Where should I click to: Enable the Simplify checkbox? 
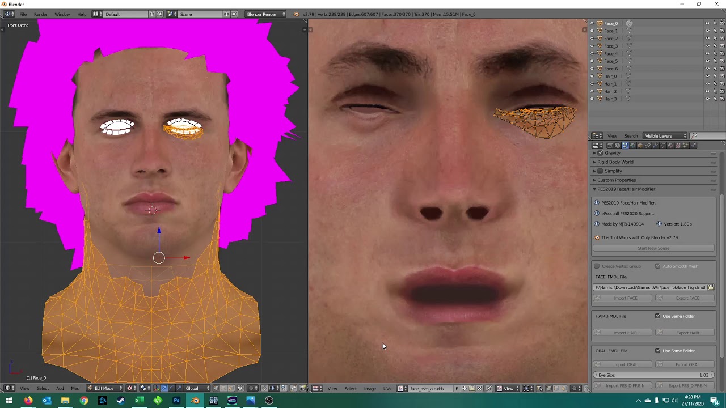[x=600, y=171]
